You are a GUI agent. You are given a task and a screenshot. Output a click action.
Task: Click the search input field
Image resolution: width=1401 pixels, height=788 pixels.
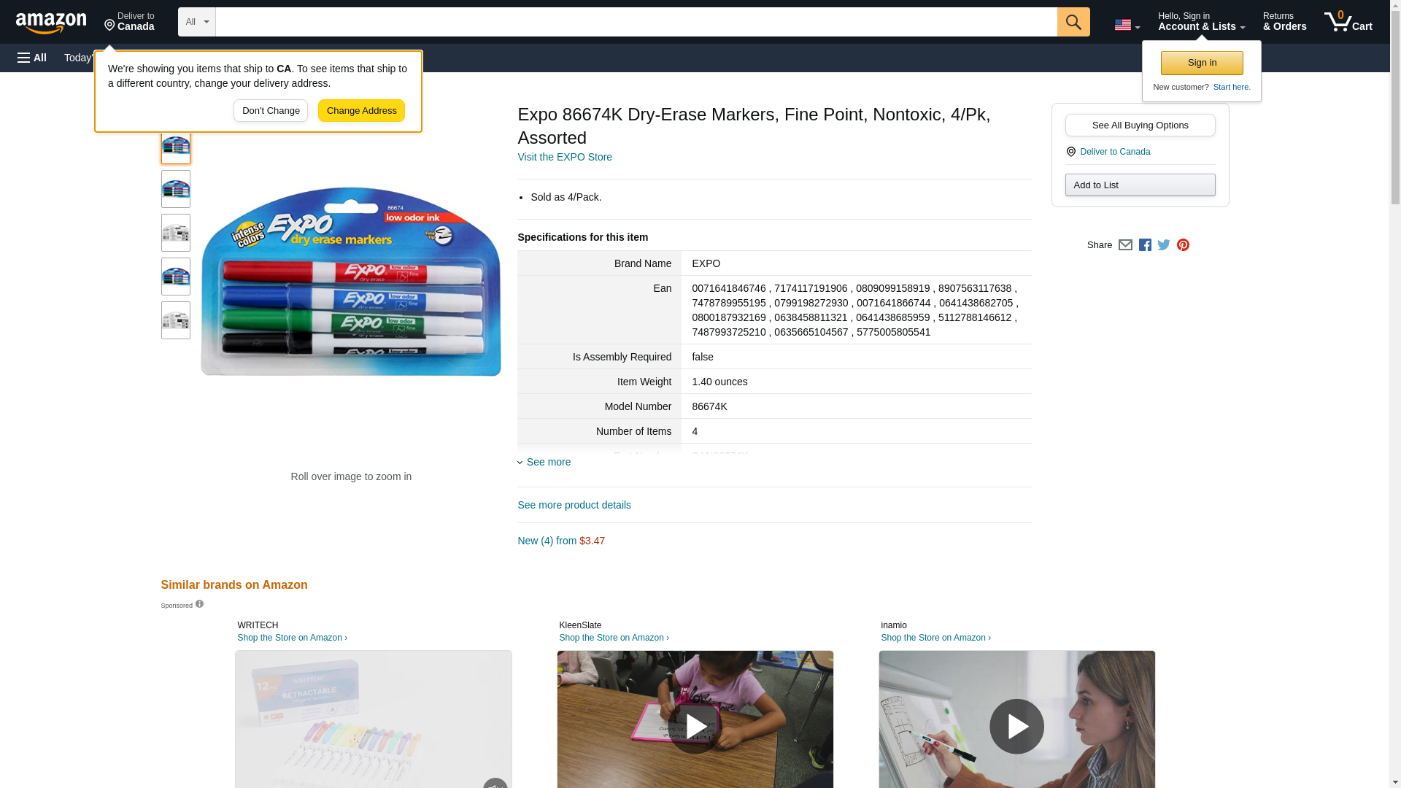coord(636,22)
